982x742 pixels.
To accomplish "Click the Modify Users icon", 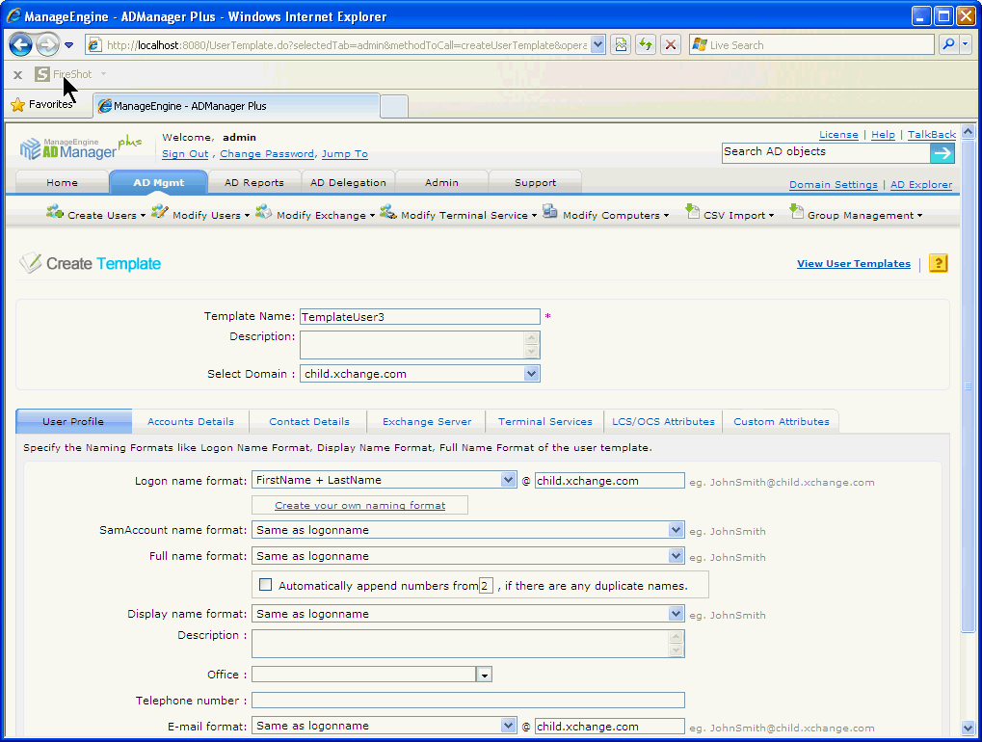I will click(160, 212).
